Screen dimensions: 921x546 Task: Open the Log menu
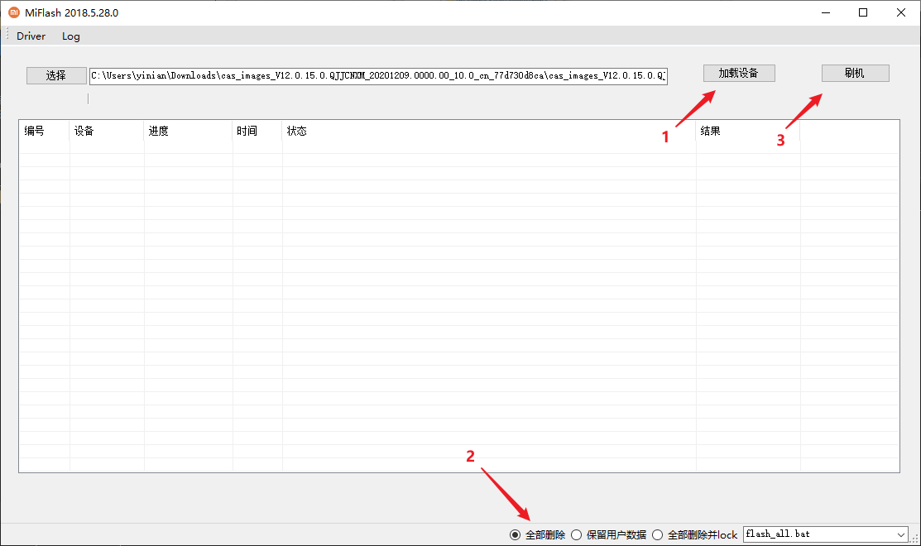coord(71,36)
